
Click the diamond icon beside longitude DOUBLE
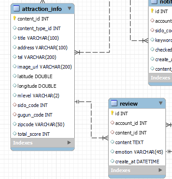click(14, 86)
